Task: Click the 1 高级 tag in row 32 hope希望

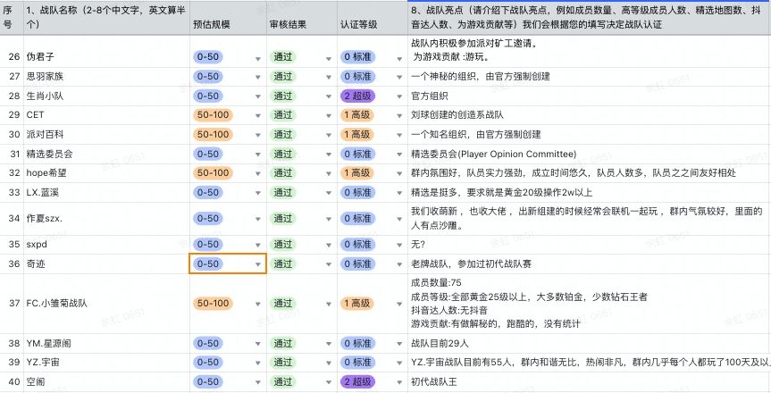Action: [357, 173]
